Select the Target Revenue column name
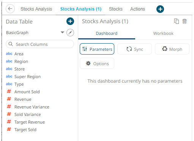Viewport: 194px width, 141px height. (x=30, y=122)
